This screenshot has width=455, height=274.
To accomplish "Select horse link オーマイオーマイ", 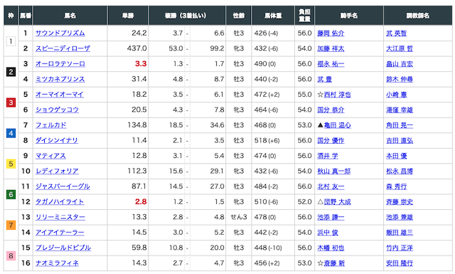I will 60,95.
